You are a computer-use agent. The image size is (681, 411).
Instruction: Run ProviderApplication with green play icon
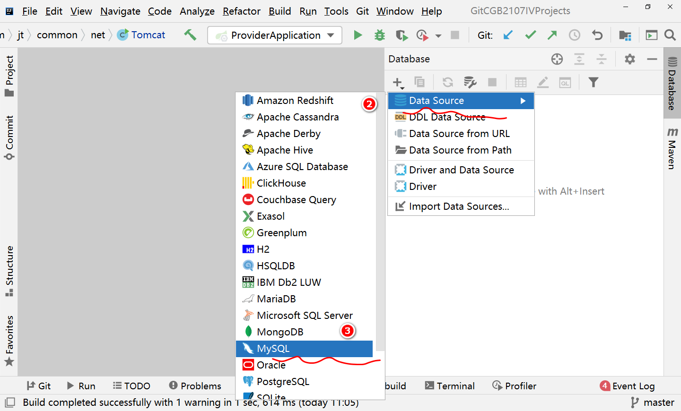tap(358, 35)
